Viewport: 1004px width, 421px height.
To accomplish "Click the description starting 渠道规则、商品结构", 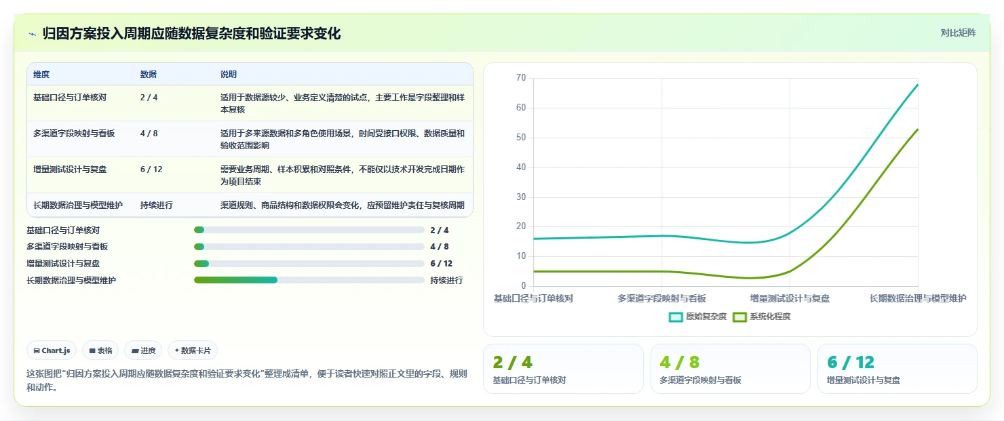I will (343, 205).
